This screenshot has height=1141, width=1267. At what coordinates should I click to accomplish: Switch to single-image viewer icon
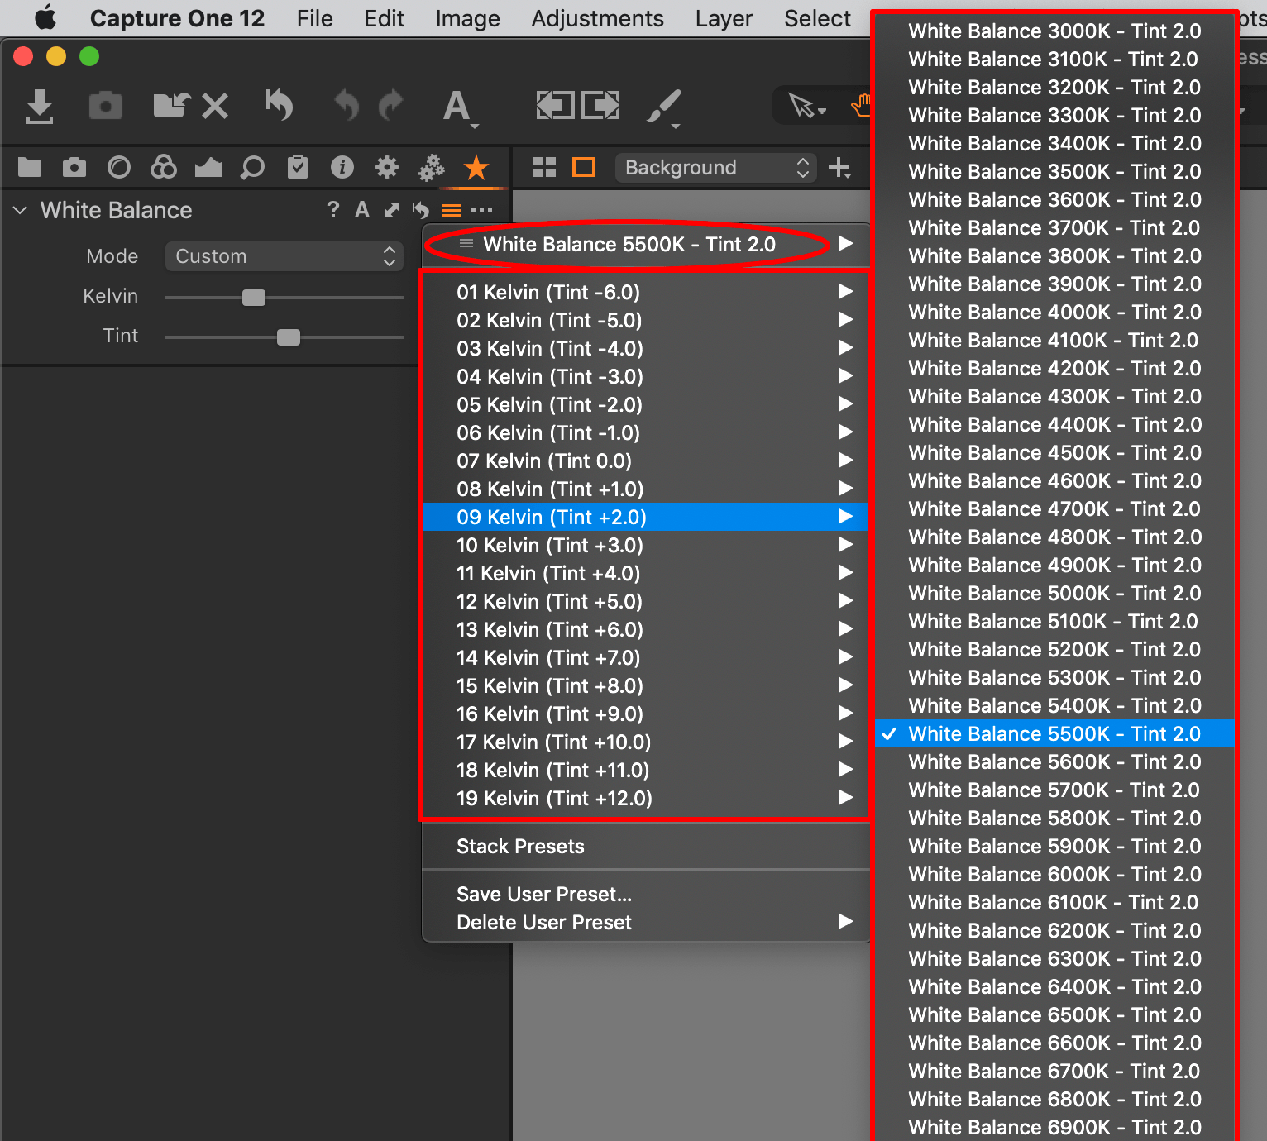pyautogui.click(x=584, y=168)
